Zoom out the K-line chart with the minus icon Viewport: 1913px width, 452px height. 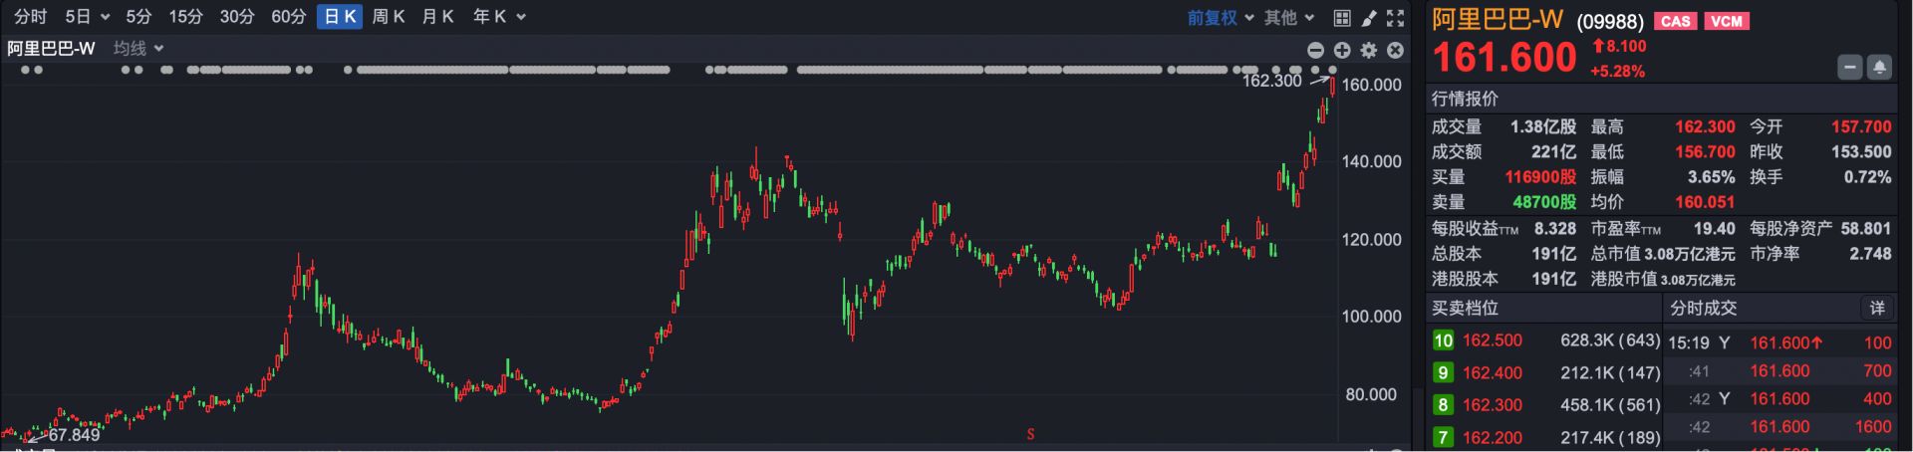pyautogui.click(x=1315, y=50)
